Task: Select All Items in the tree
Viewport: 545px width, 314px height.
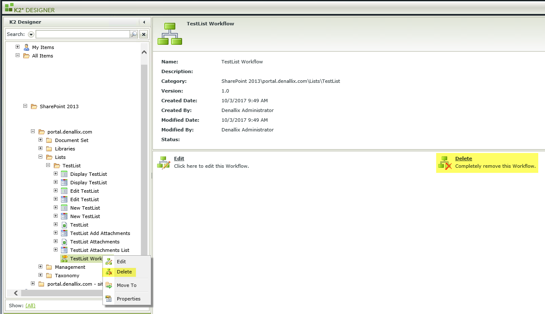Action: click(x=43, y=56)
